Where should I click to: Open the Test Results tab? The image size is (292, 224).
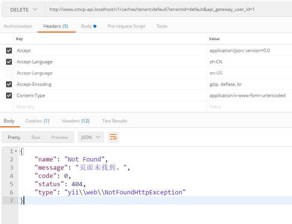coord(115,121)
